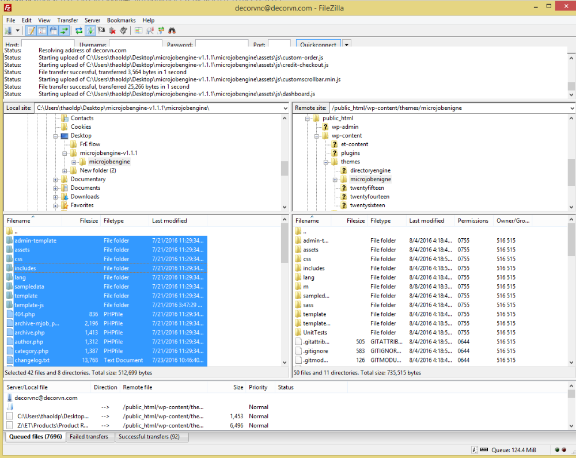
Task: Open the filename filters dialog icon
Action: [x=139, y=30]
